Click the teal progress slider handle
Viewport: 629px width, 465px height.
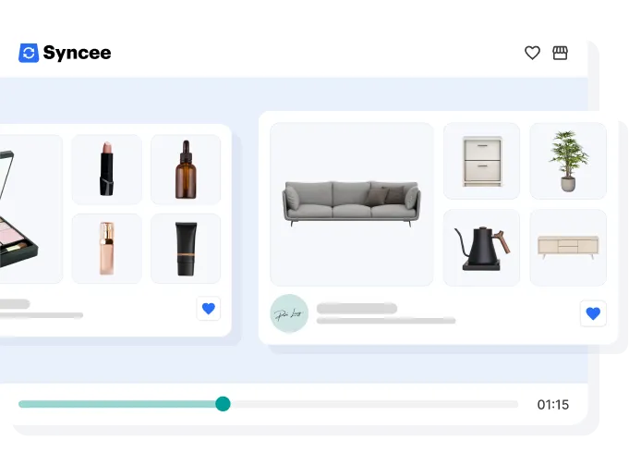[223, 404]
